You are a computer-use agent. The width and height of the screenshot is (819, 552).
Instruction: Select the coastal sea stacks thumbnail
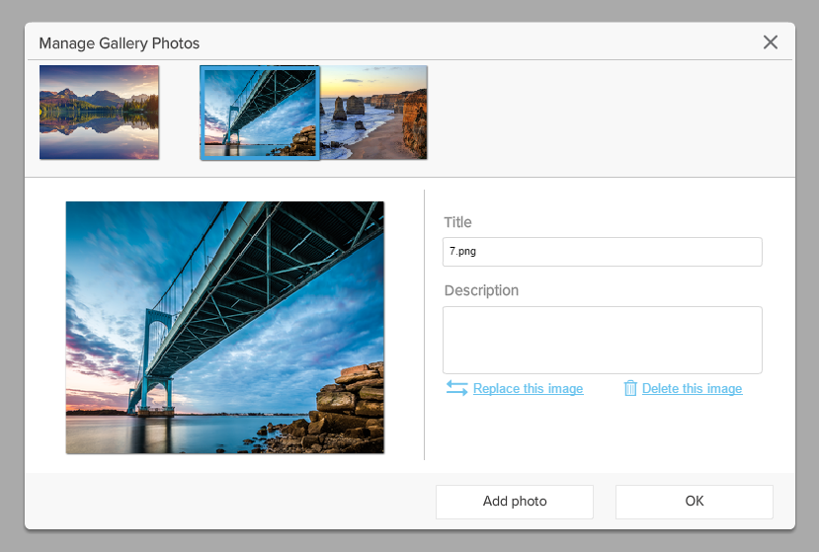tap(374, 112)
